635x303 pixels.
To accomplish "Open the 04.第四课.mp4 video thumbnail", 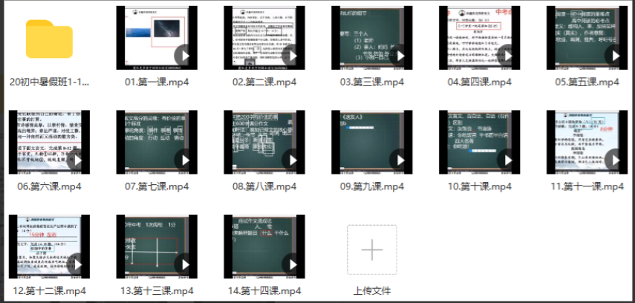I will click(x=479, y=38).
